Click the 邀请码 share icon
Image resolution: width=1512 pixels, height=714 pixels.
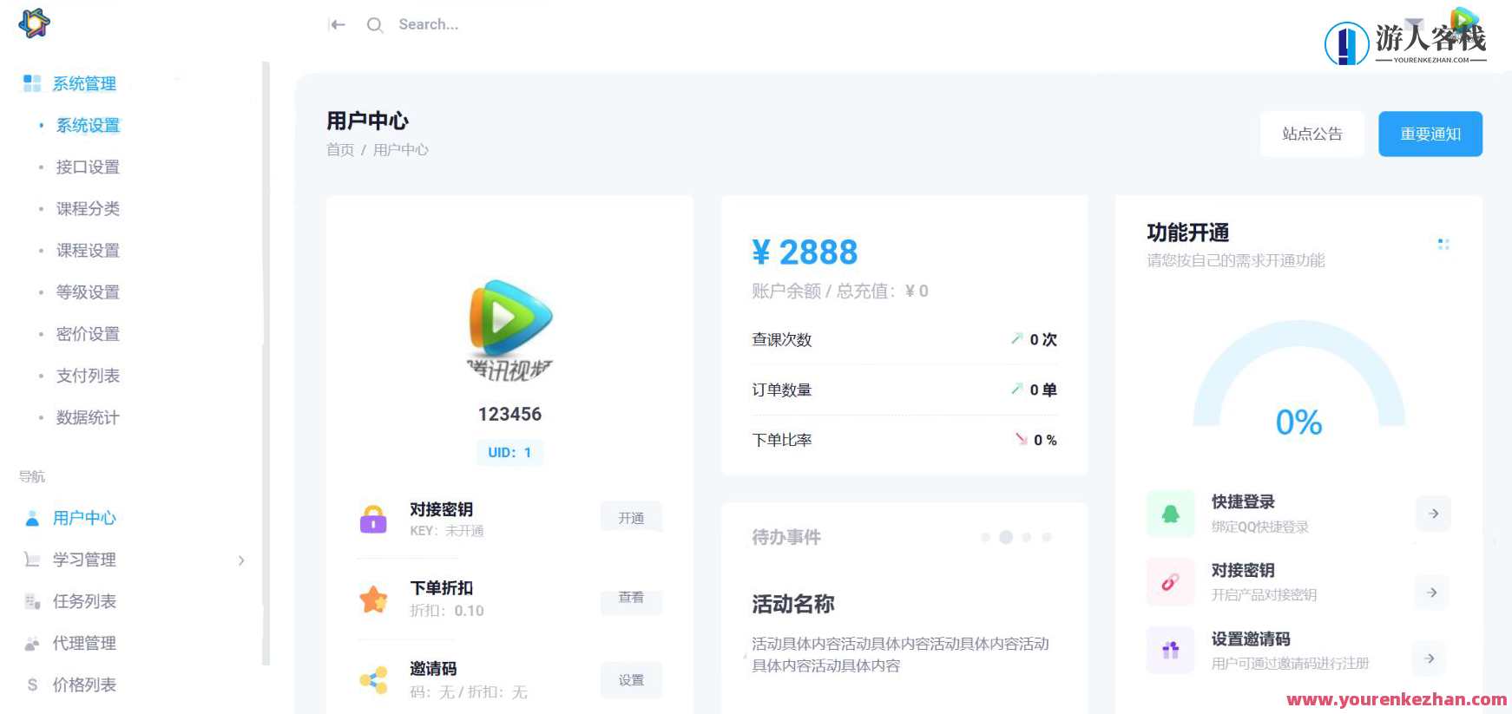tap(373, 680)
